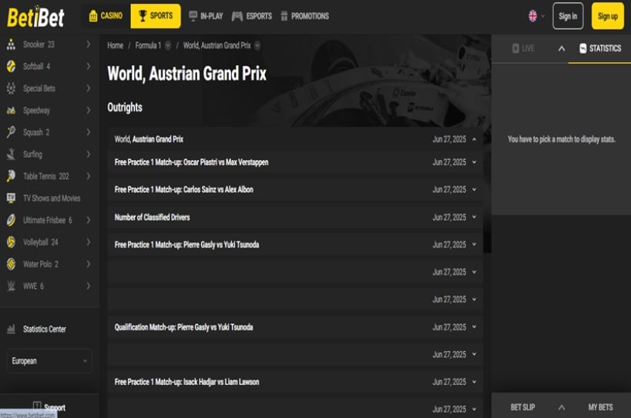Click the Sign up button

tap(608, 16)
